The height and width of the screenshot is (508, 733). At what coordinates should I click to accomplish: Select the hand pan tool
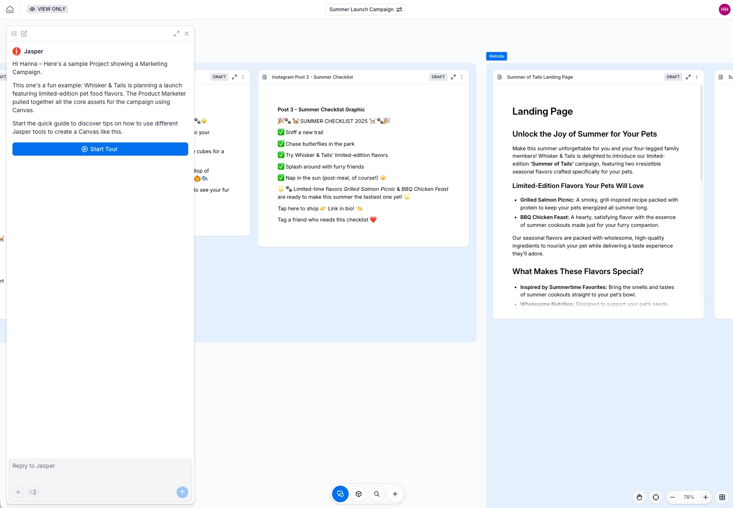(x=639, y=497)
